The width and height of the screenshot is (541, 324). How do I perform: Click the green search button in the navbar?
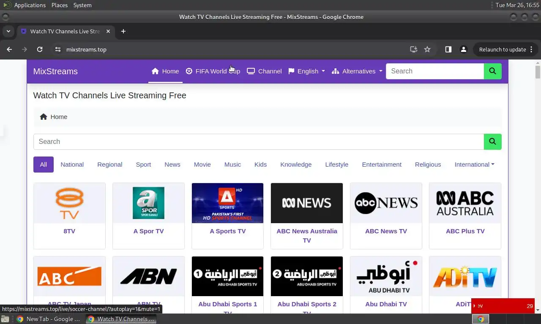click(493, 71)
